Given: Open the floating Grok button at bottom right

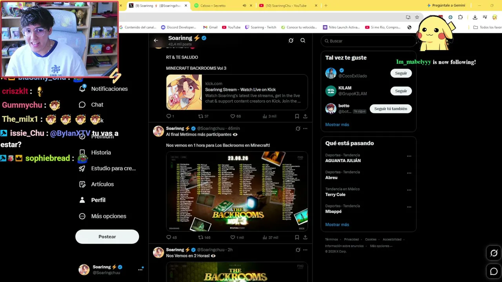Looking at the screenshot, I should point(494,253).
